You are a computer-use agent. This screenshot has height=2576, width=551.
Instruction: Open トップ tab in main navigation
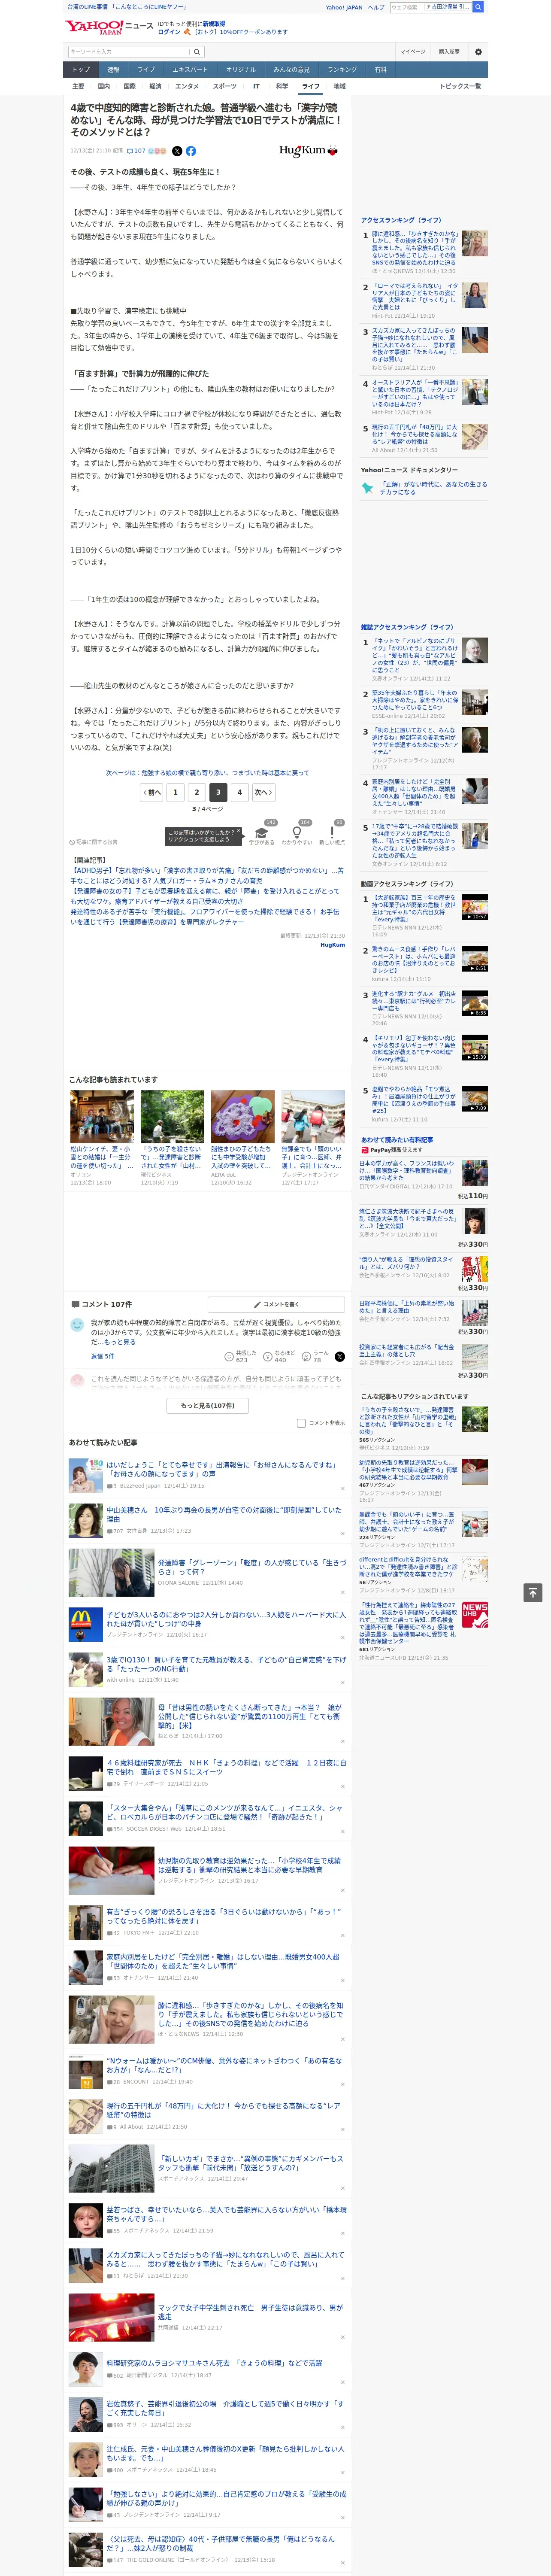coord(81,70)
